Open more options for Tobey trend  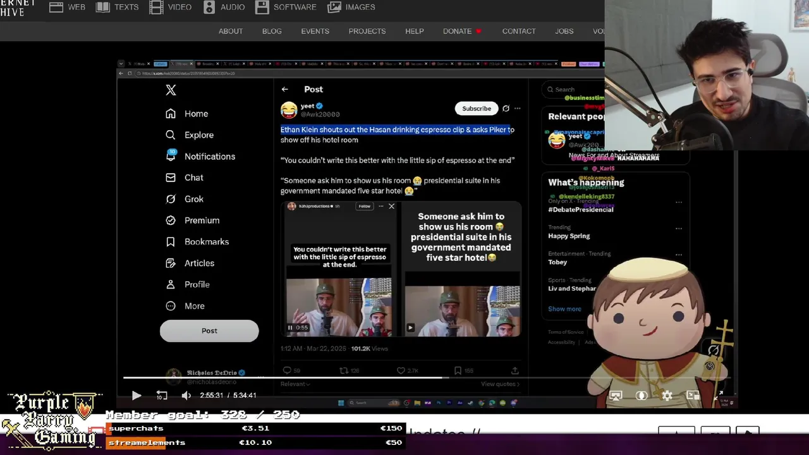point(679,255)
